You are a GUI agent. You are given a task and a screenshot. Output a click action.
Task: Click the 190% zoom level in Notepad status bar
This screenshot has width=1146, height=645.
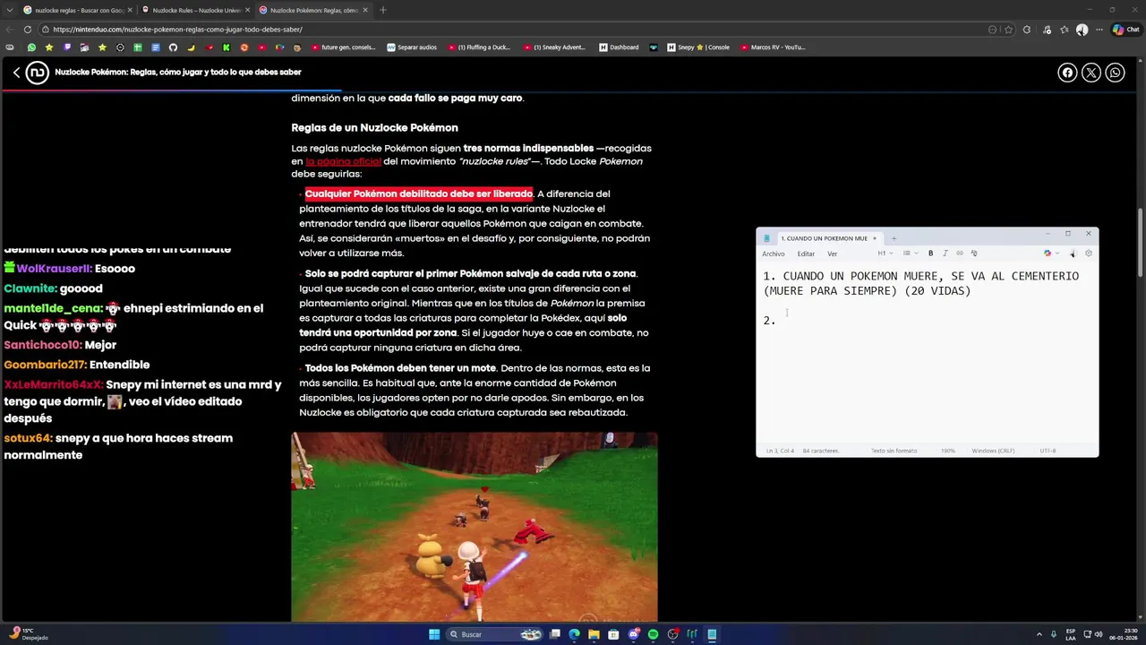947,451
